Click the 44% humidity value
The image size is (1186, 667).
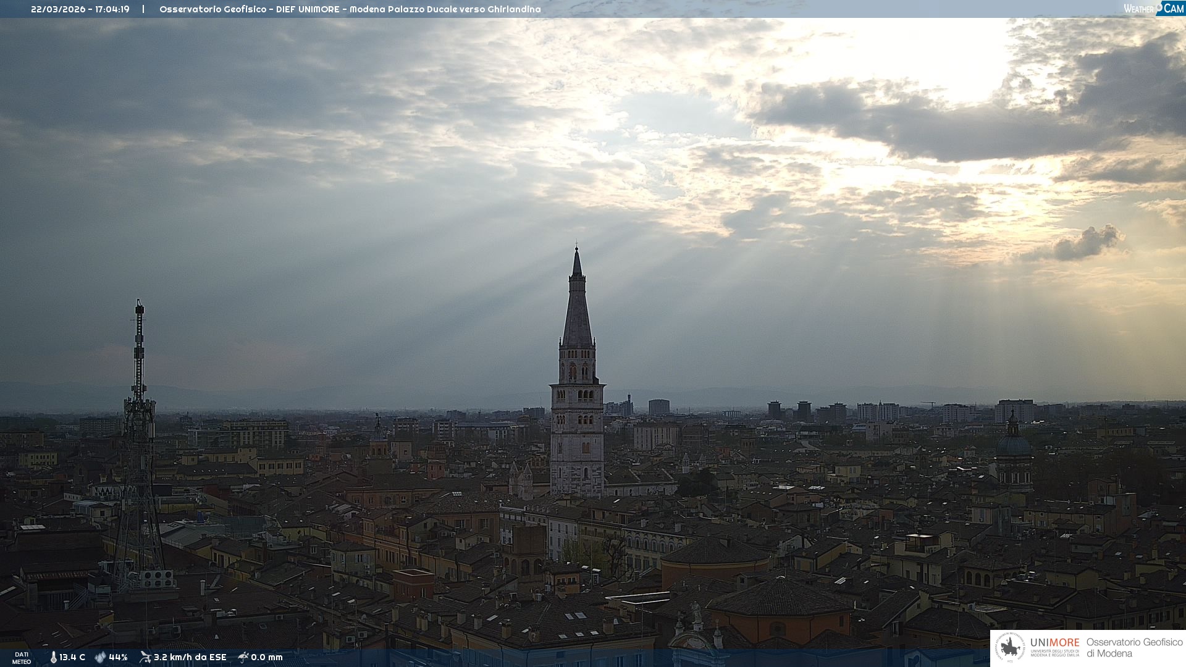[x=118, y=657]
